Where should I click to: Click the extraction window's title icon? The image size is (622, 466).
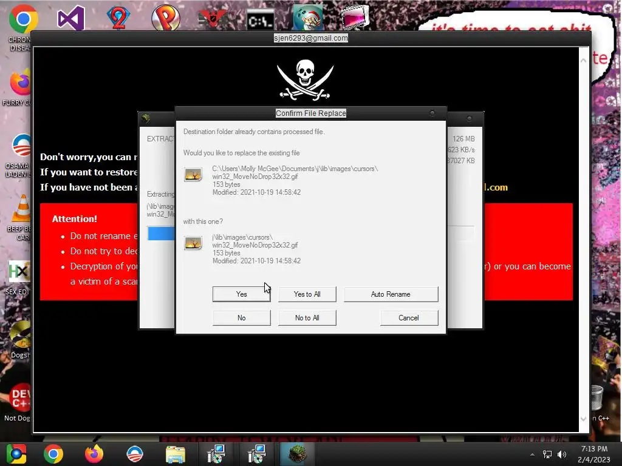(x=146, y=118)
